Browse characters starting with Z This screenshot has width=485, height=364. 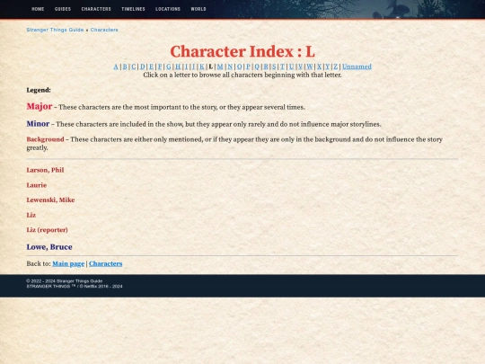click(x=336, y=67)
